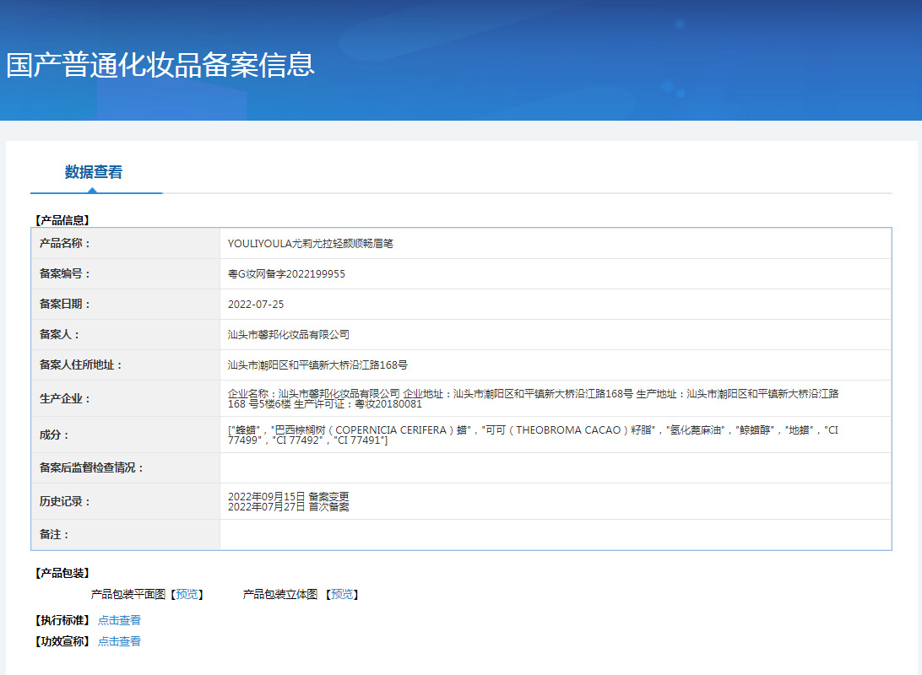Select history entry 2022年07月27日 首次备案

288,507
